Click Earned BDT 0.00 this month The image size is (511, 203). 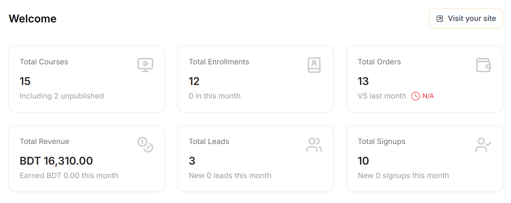tap(69, 176)
